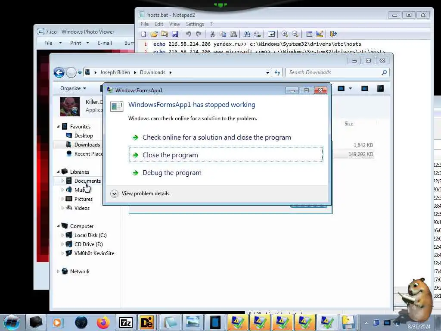Click the Media Player taskbar icon

(x=58, y=322)
